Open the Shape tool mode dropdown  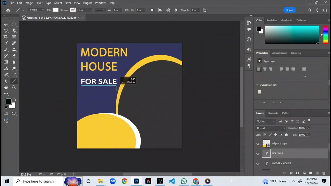click(37, 10)
